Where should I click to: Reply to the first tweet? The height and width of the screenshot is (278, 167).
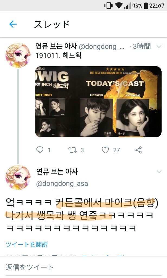click(x=40, y=150)
